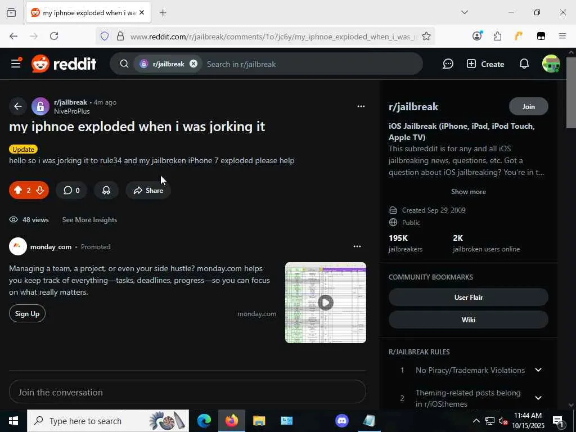
Task: Click browser back arrow
Action: tap(13, 36)
